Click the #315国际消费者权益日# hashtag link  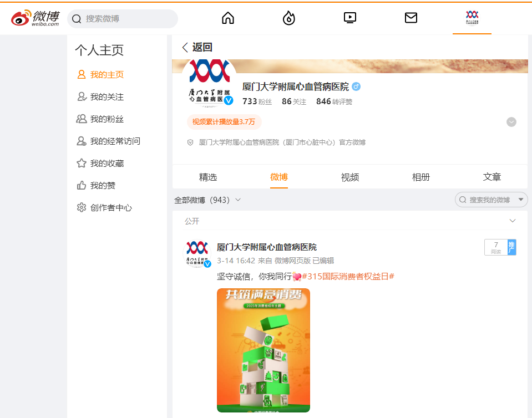[348, 276]
